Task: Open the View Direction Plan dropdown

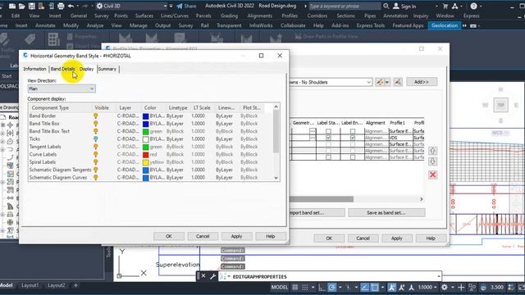Action: coord(62,88)
